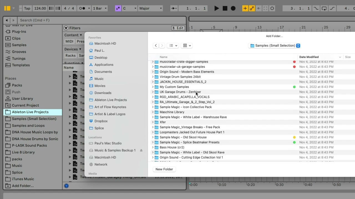355x199 pixels.
Task: Click the Size column header
Action: point(348,57)
